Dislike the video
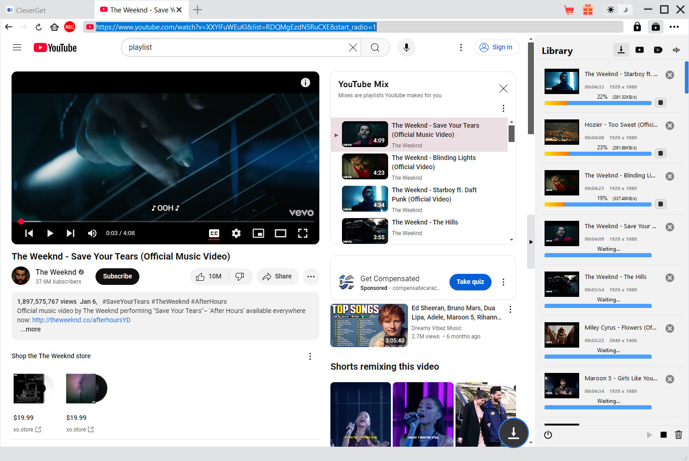 [x=240, y=277]
